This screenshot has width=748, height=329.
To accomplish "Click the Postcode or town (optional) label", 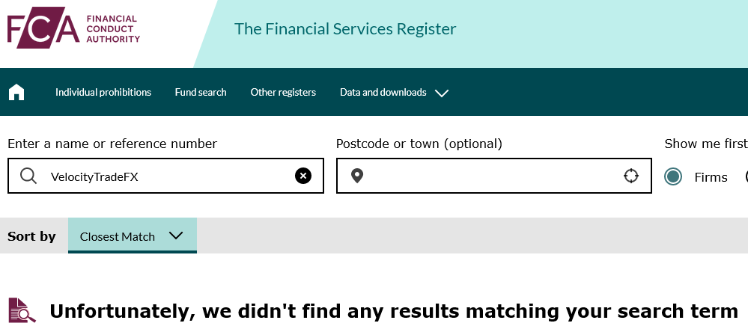I will tap(419, 144).
